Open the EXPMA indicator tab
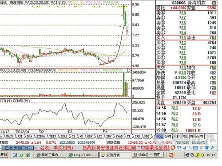Screen dimensions: 222x166 [x=40, y=136]
